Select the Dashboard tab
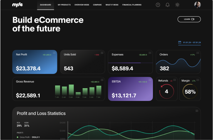 tap(45, 5)
